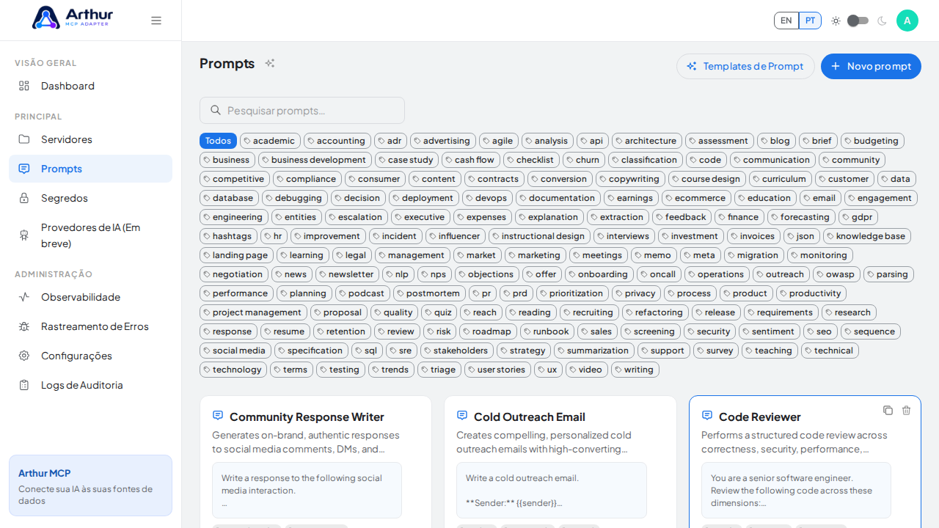Open Rastreamento de Erros
Screen dimensions: 939x528
click(90, 326)
